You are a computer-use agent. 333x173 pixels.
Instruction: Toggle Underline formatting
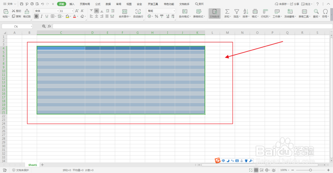47,16
